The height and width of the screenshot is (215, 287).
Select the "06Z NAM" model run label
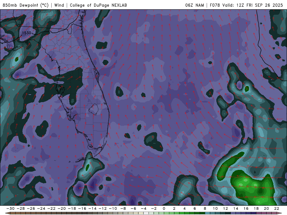(x=194, y=5)
